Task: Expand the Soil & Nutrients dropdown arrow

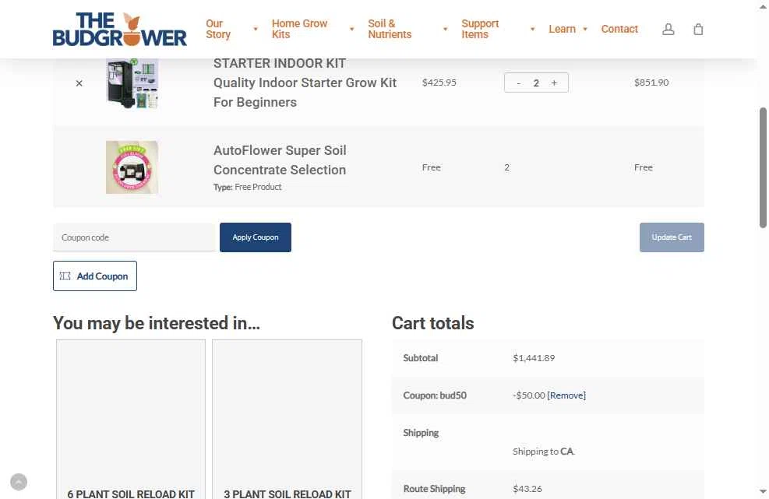Action: click(446, 30)
